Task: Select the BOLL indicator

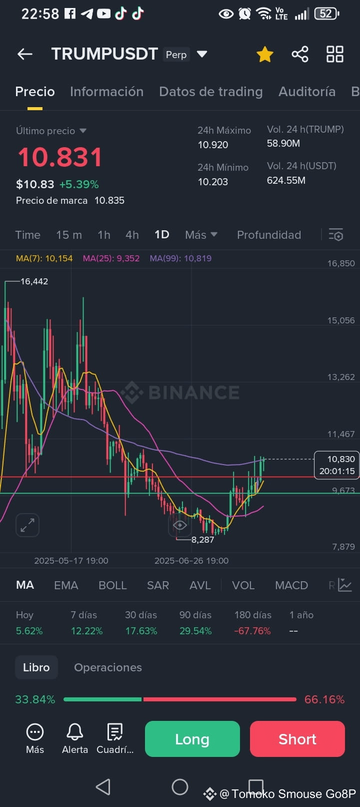Action: 112,585
